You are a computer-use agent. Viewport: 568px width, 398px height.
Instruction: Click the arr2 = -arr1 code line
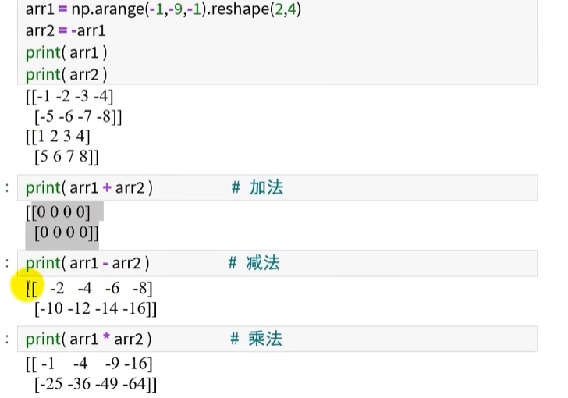pyautogui.click(x=66, y=31)
